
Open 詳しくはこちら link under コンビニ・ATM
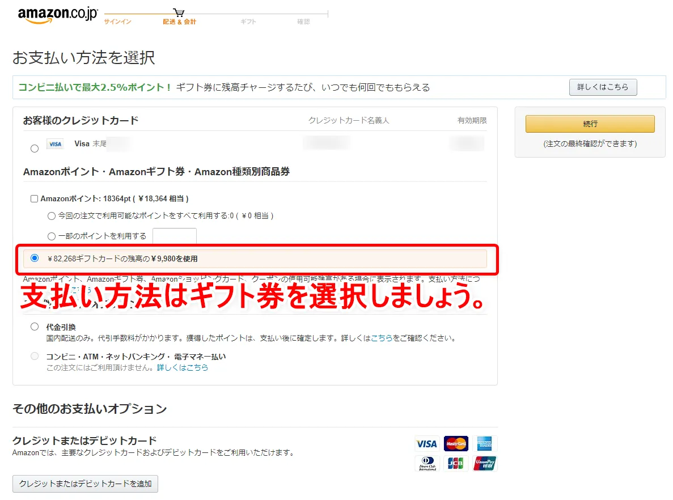click(x=183, y=367)
